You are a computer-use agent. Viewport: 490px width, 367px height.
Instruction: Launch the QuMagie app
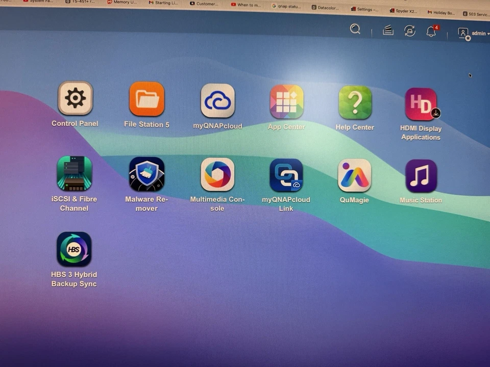pyautogui.click(x=354, y=175)
